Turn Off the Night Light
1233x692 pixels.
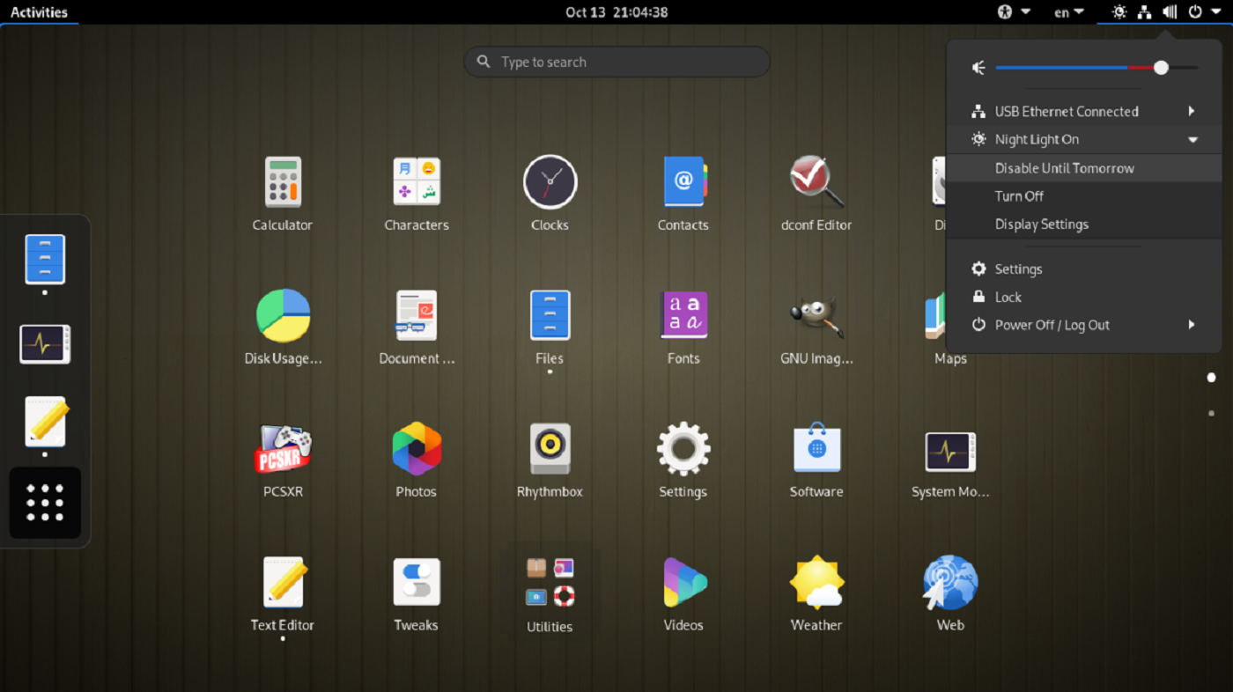(x=1019, y=195)
